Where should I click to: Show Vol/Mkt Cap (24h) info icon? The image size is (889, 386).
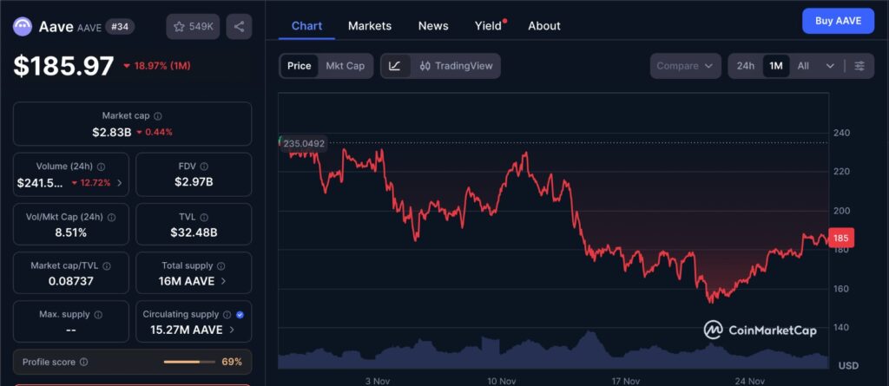pos(112,217)
